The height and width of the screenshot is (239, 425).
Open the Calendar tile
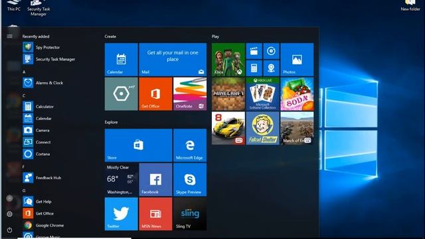[x=121, y=59]
